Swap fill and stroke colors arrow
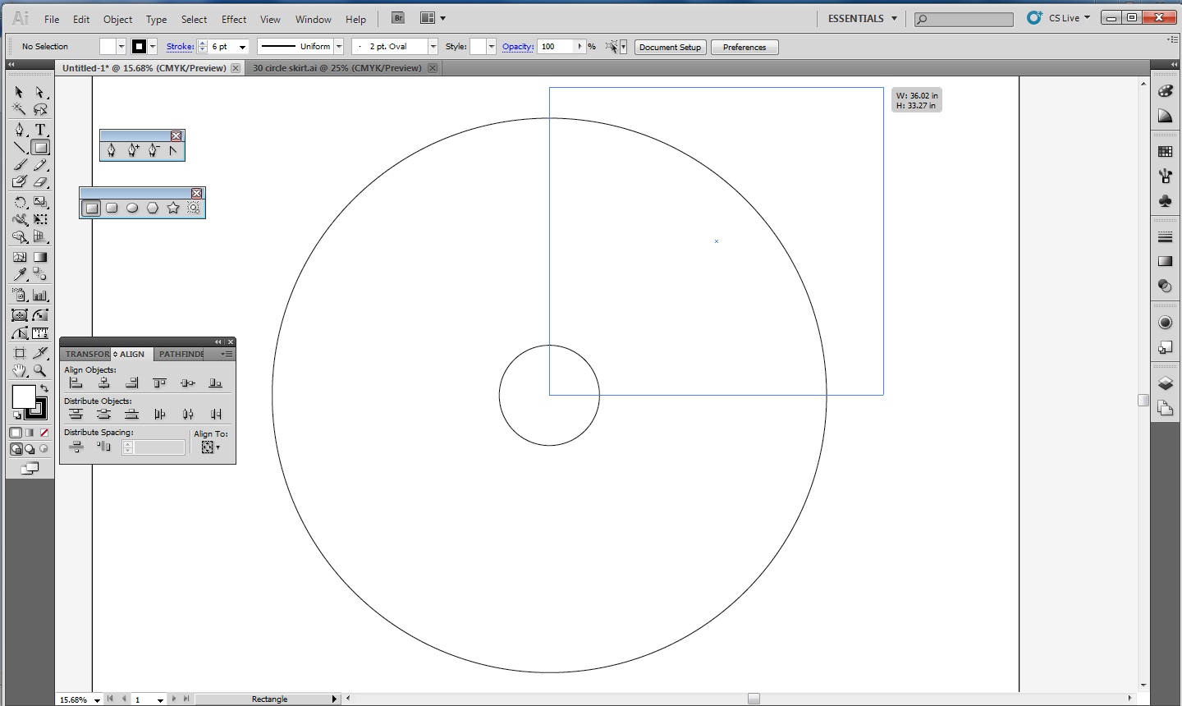The width and height of the screenshot is (1182, 706). pyautogui.click(x=44, y=387)
